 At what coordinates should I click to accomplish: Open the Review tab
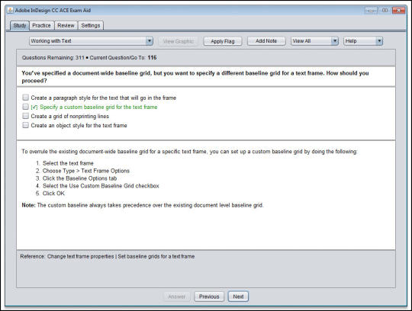(x=66, y=25)
